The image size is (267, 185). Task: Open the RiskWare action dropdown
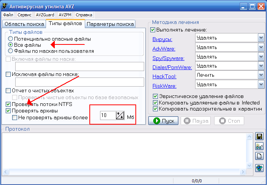point(261,84)
